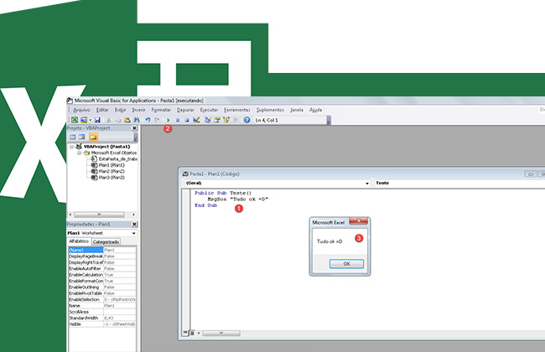545x352 pixels.
Task: Open help with the blue question mark icon
Action: click(247, 120)
